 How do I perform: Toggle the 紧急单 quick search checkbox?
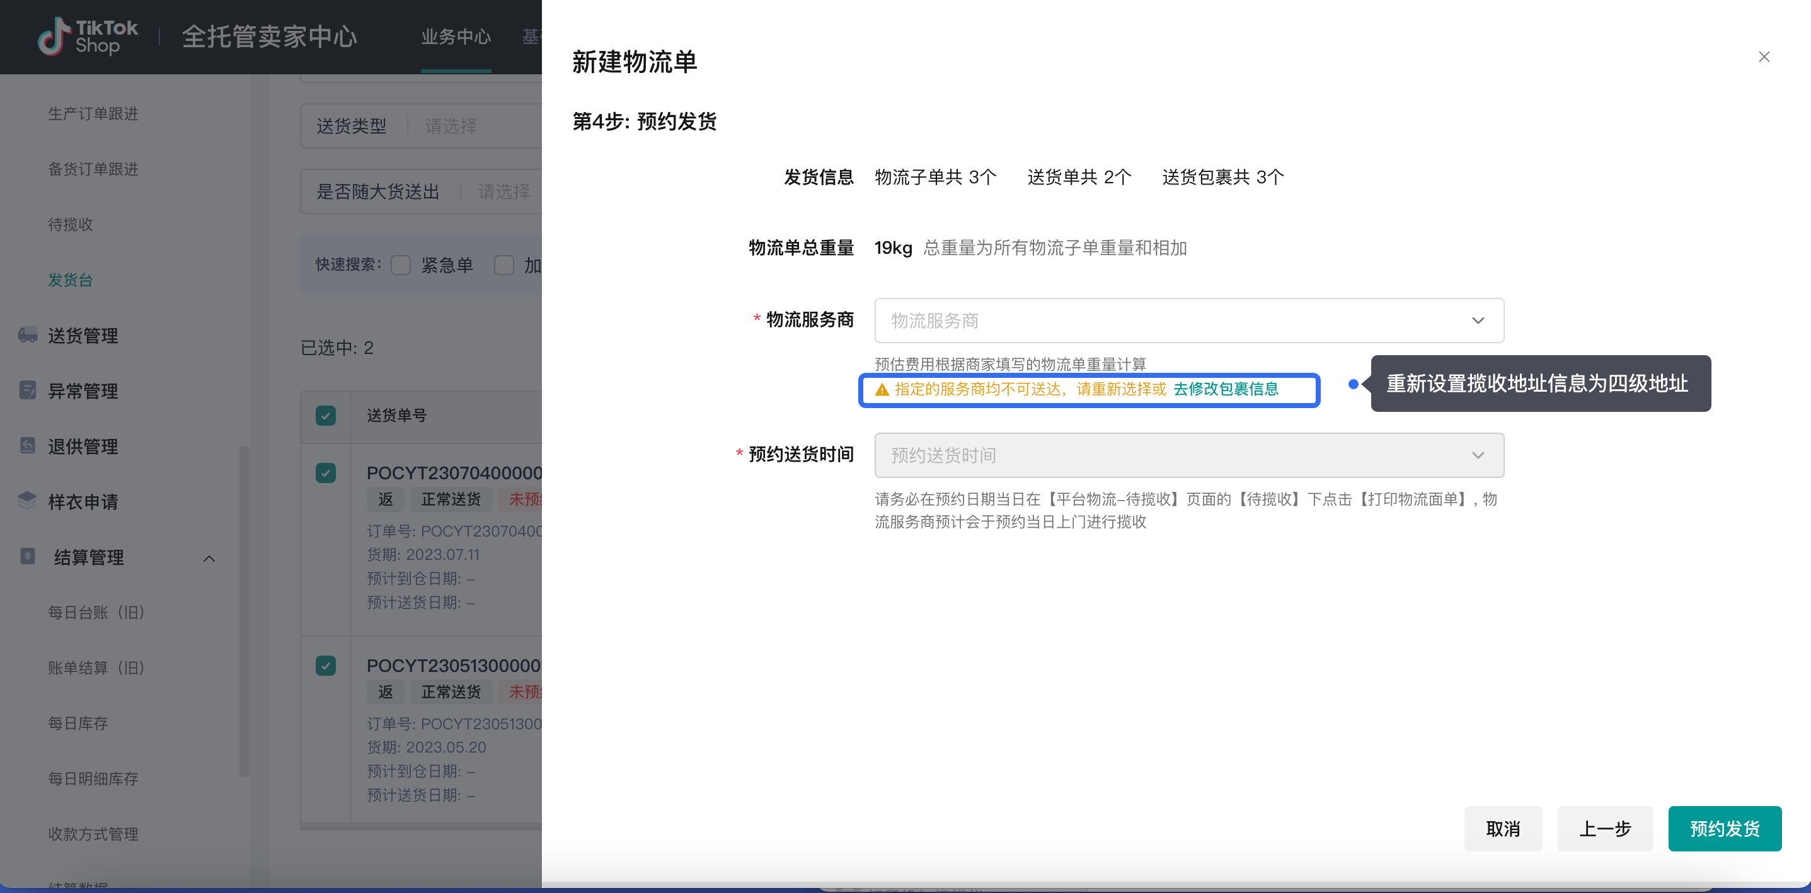(x=401, y=265)
